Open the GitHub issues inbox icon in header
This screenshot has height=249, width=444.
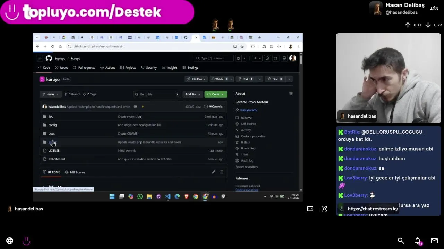tap(267, 58)
